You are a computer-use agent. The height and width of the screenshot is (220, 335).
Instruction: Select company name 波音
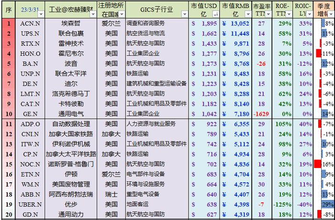71,63
